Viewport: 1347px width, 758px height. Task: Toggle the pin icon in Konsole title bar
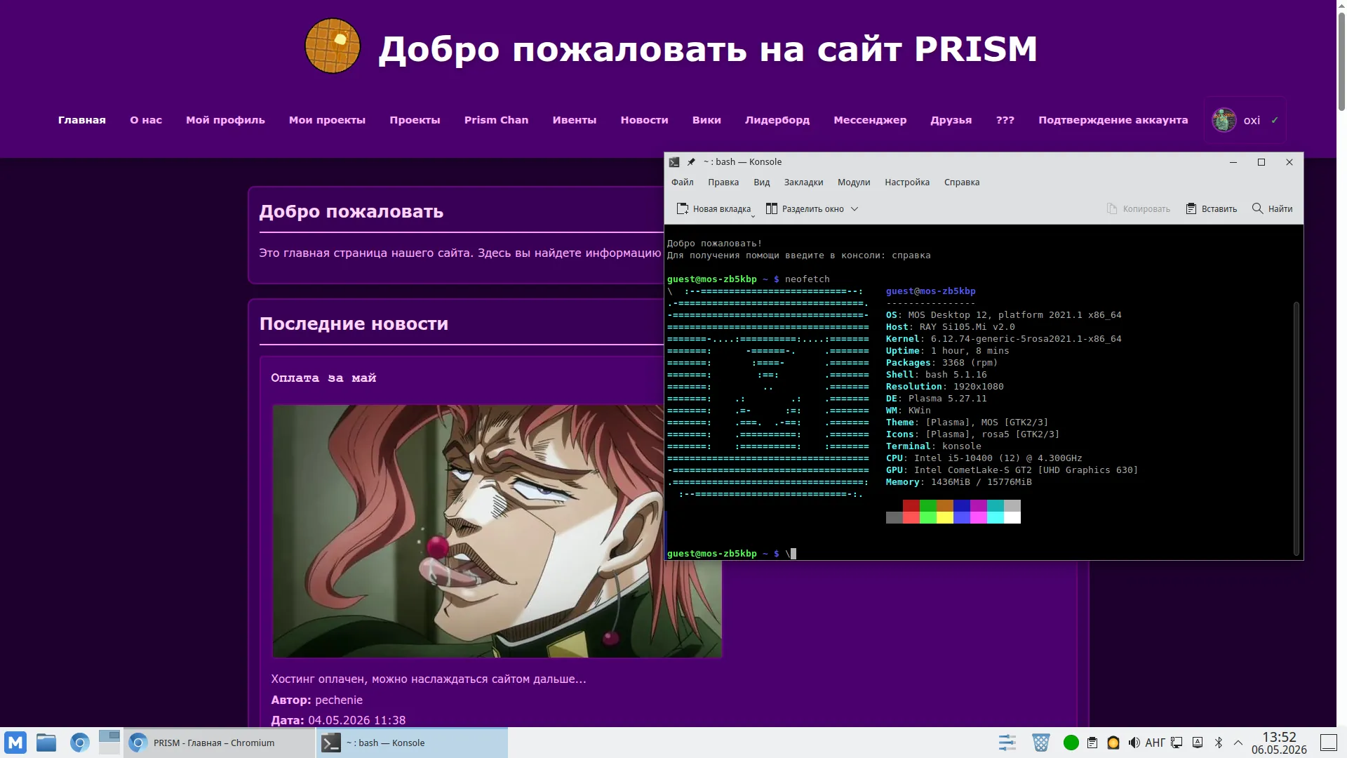pyautogui.click(x=691, y=162)
